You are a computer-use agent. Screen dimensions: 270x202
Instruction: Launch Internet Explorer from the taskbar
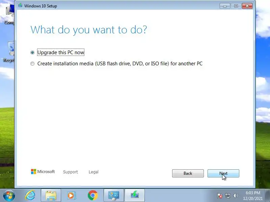coord(30,195)
